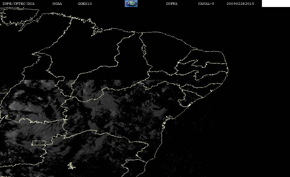Screen dimensions: 290x177
Task: Click the CPTEC logo in the header
Action: (131, 4)
